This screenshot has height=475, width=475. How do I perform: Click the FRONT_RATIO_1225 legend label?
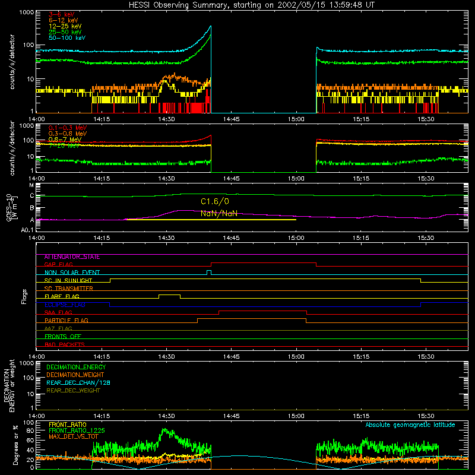(x=77, y=430)
